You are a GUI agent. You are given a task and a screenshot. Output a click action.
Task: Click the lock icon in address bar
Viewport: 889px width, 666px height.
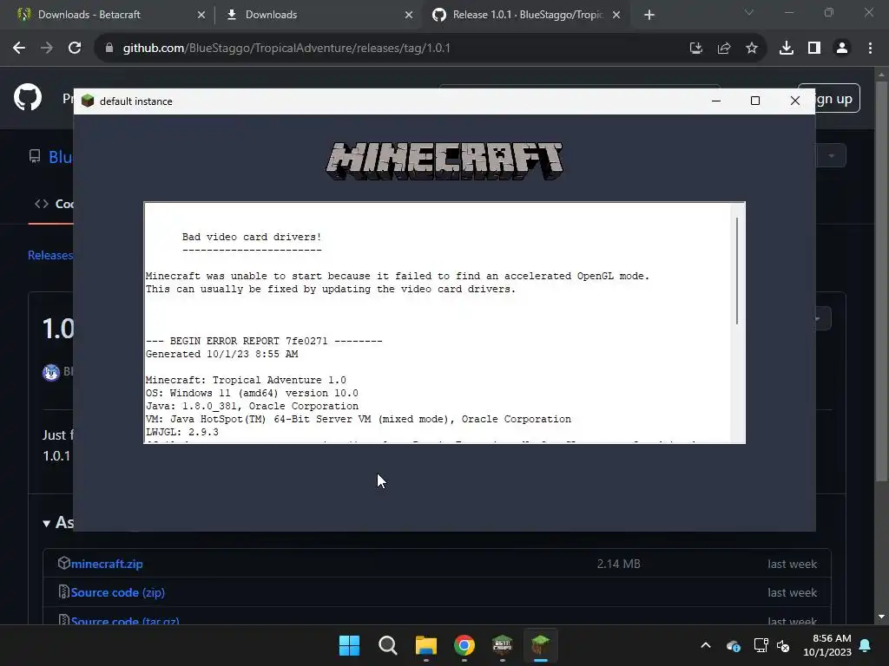click(x=109, y=49)
